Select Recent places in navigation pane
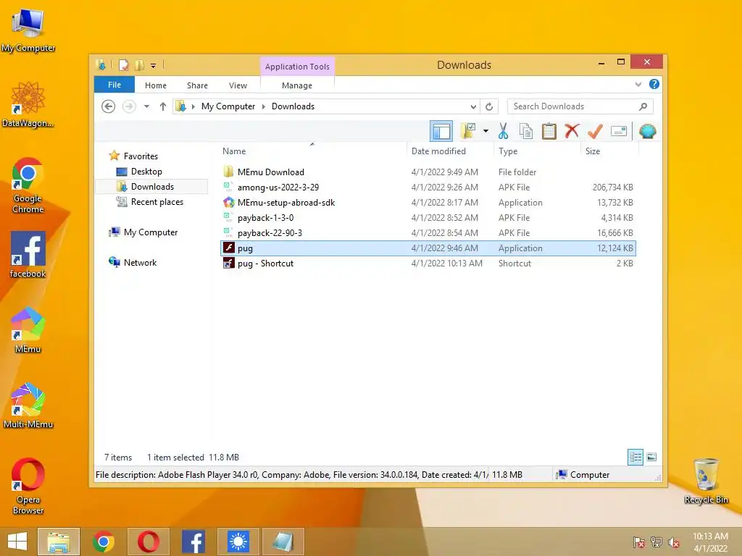The image size is (742, 556). (x=157, y=202)
